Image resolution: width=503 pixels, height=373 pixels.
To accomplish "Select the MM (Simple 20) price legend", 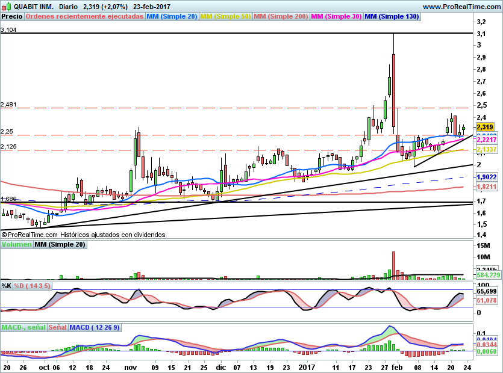I will (172, 16).
